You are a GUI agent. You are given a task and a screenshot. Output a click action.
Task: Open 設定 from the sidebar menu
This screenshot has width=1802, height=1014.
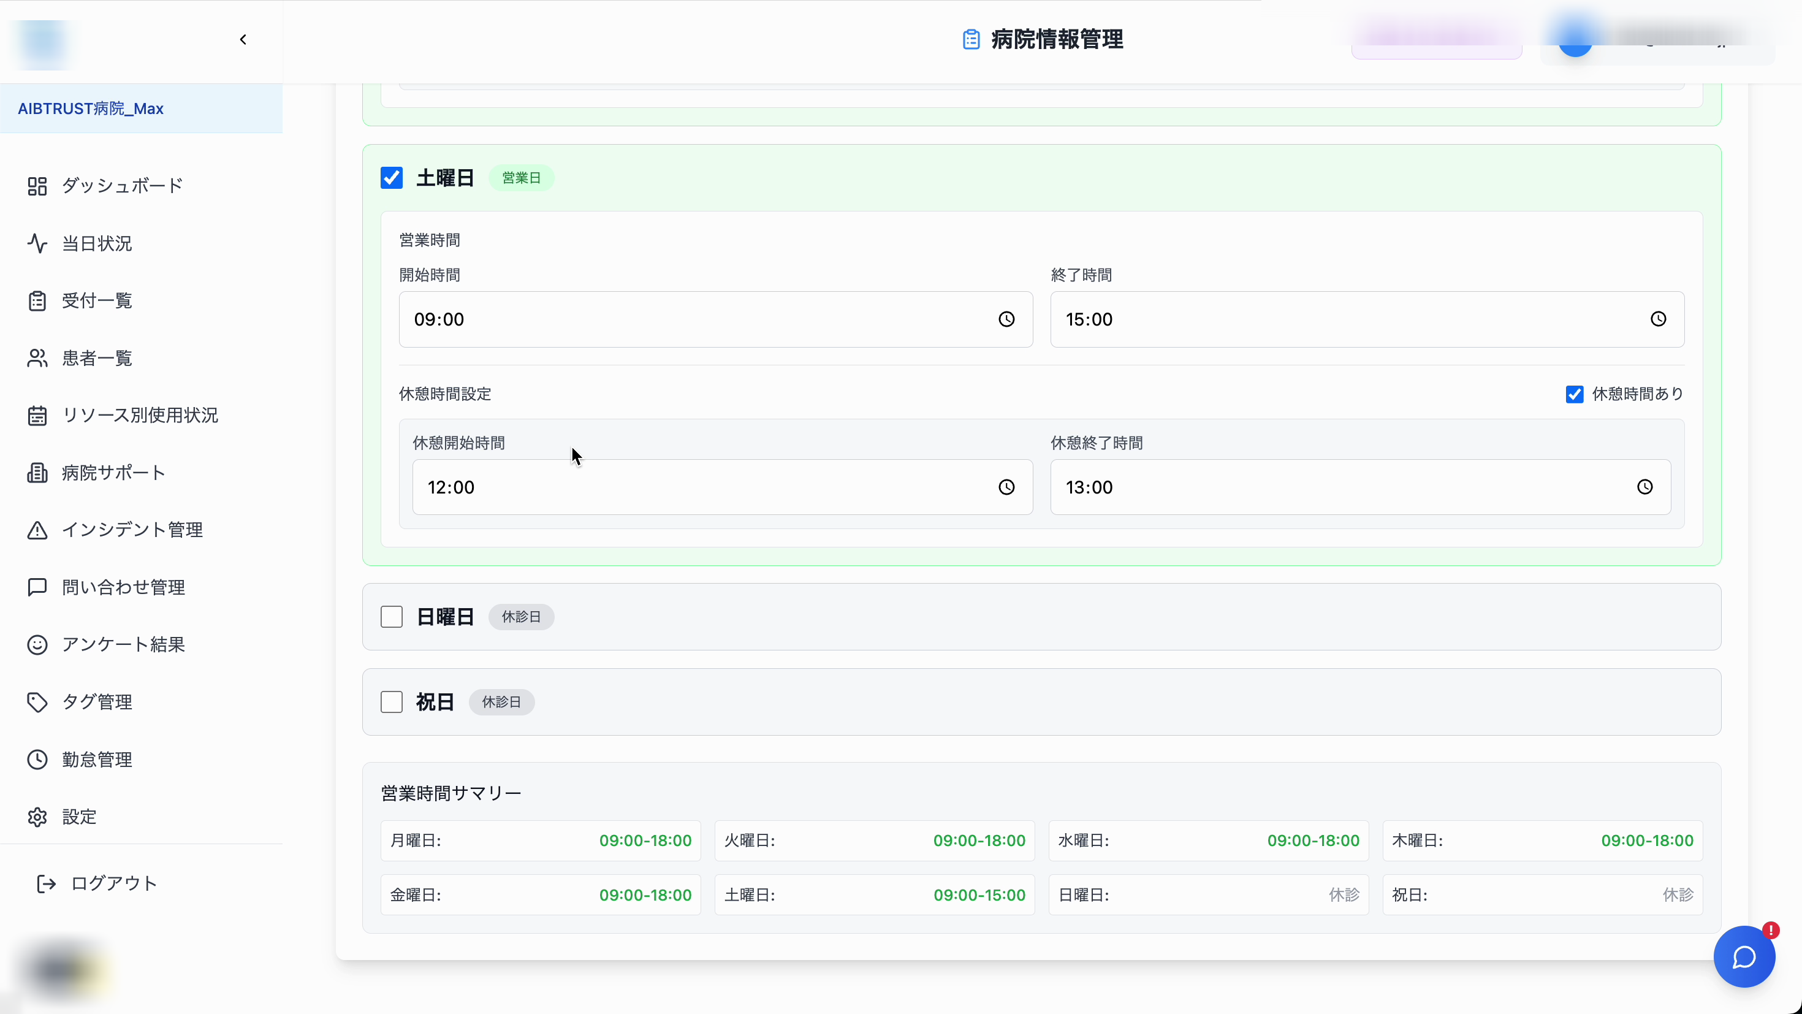(x=78, y=816)
